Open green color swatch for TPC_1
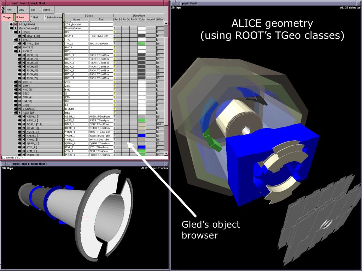This screenshot has height=271, width=362. 142,43
